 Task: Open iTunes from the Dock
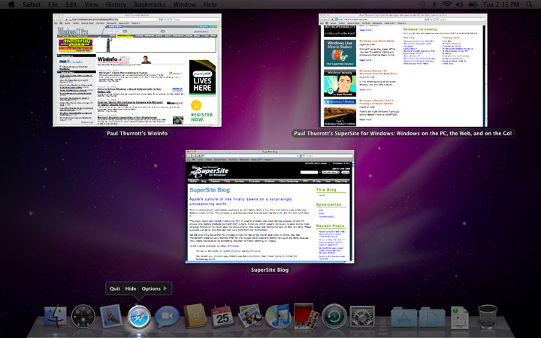tap(278, 316)
